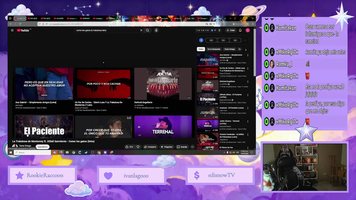Open the more actions ellipsis under video
Screen dimensions: 356x200
pyautogui.click(x=192, y=147)
